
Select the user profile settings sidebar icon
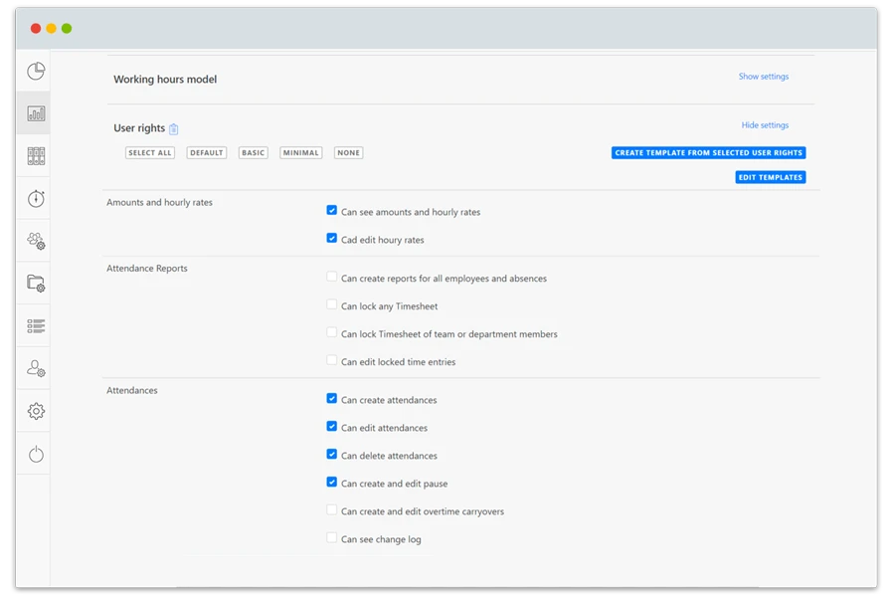(34, 368)
